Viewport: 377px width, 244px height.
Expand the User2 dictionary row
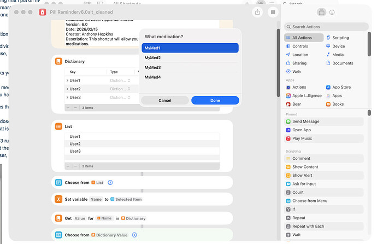coord(67,89)
